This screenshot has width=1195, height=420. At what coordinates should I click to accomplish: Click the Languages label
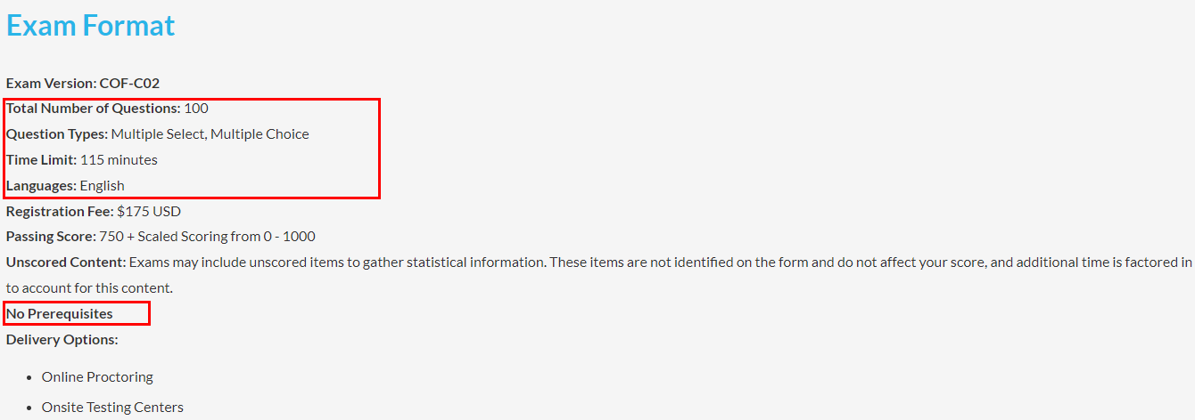41,186
